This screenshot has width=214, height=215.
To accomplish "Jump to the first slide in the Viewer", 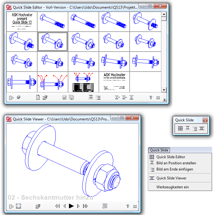I will pos(57,206).
